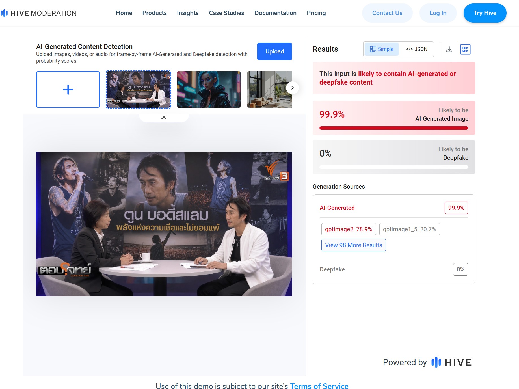
Task: Click the Deepfake label in sources
Action: click(332, 269)
